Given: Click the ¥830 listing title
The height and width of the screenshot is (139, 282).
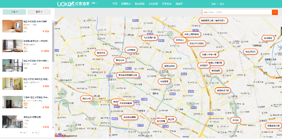Looking at the screenshot, I should [32, 117].
